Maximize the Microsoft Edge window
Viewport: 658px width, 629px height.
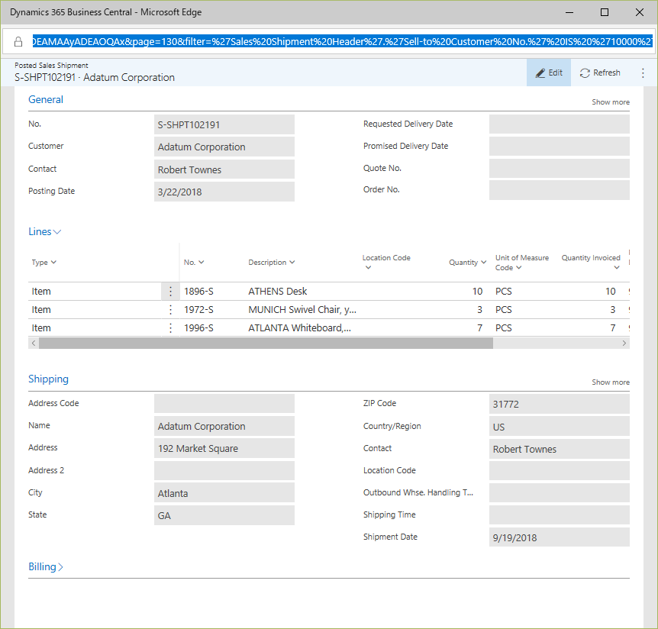pyautogui.click(x=605, y=12)
